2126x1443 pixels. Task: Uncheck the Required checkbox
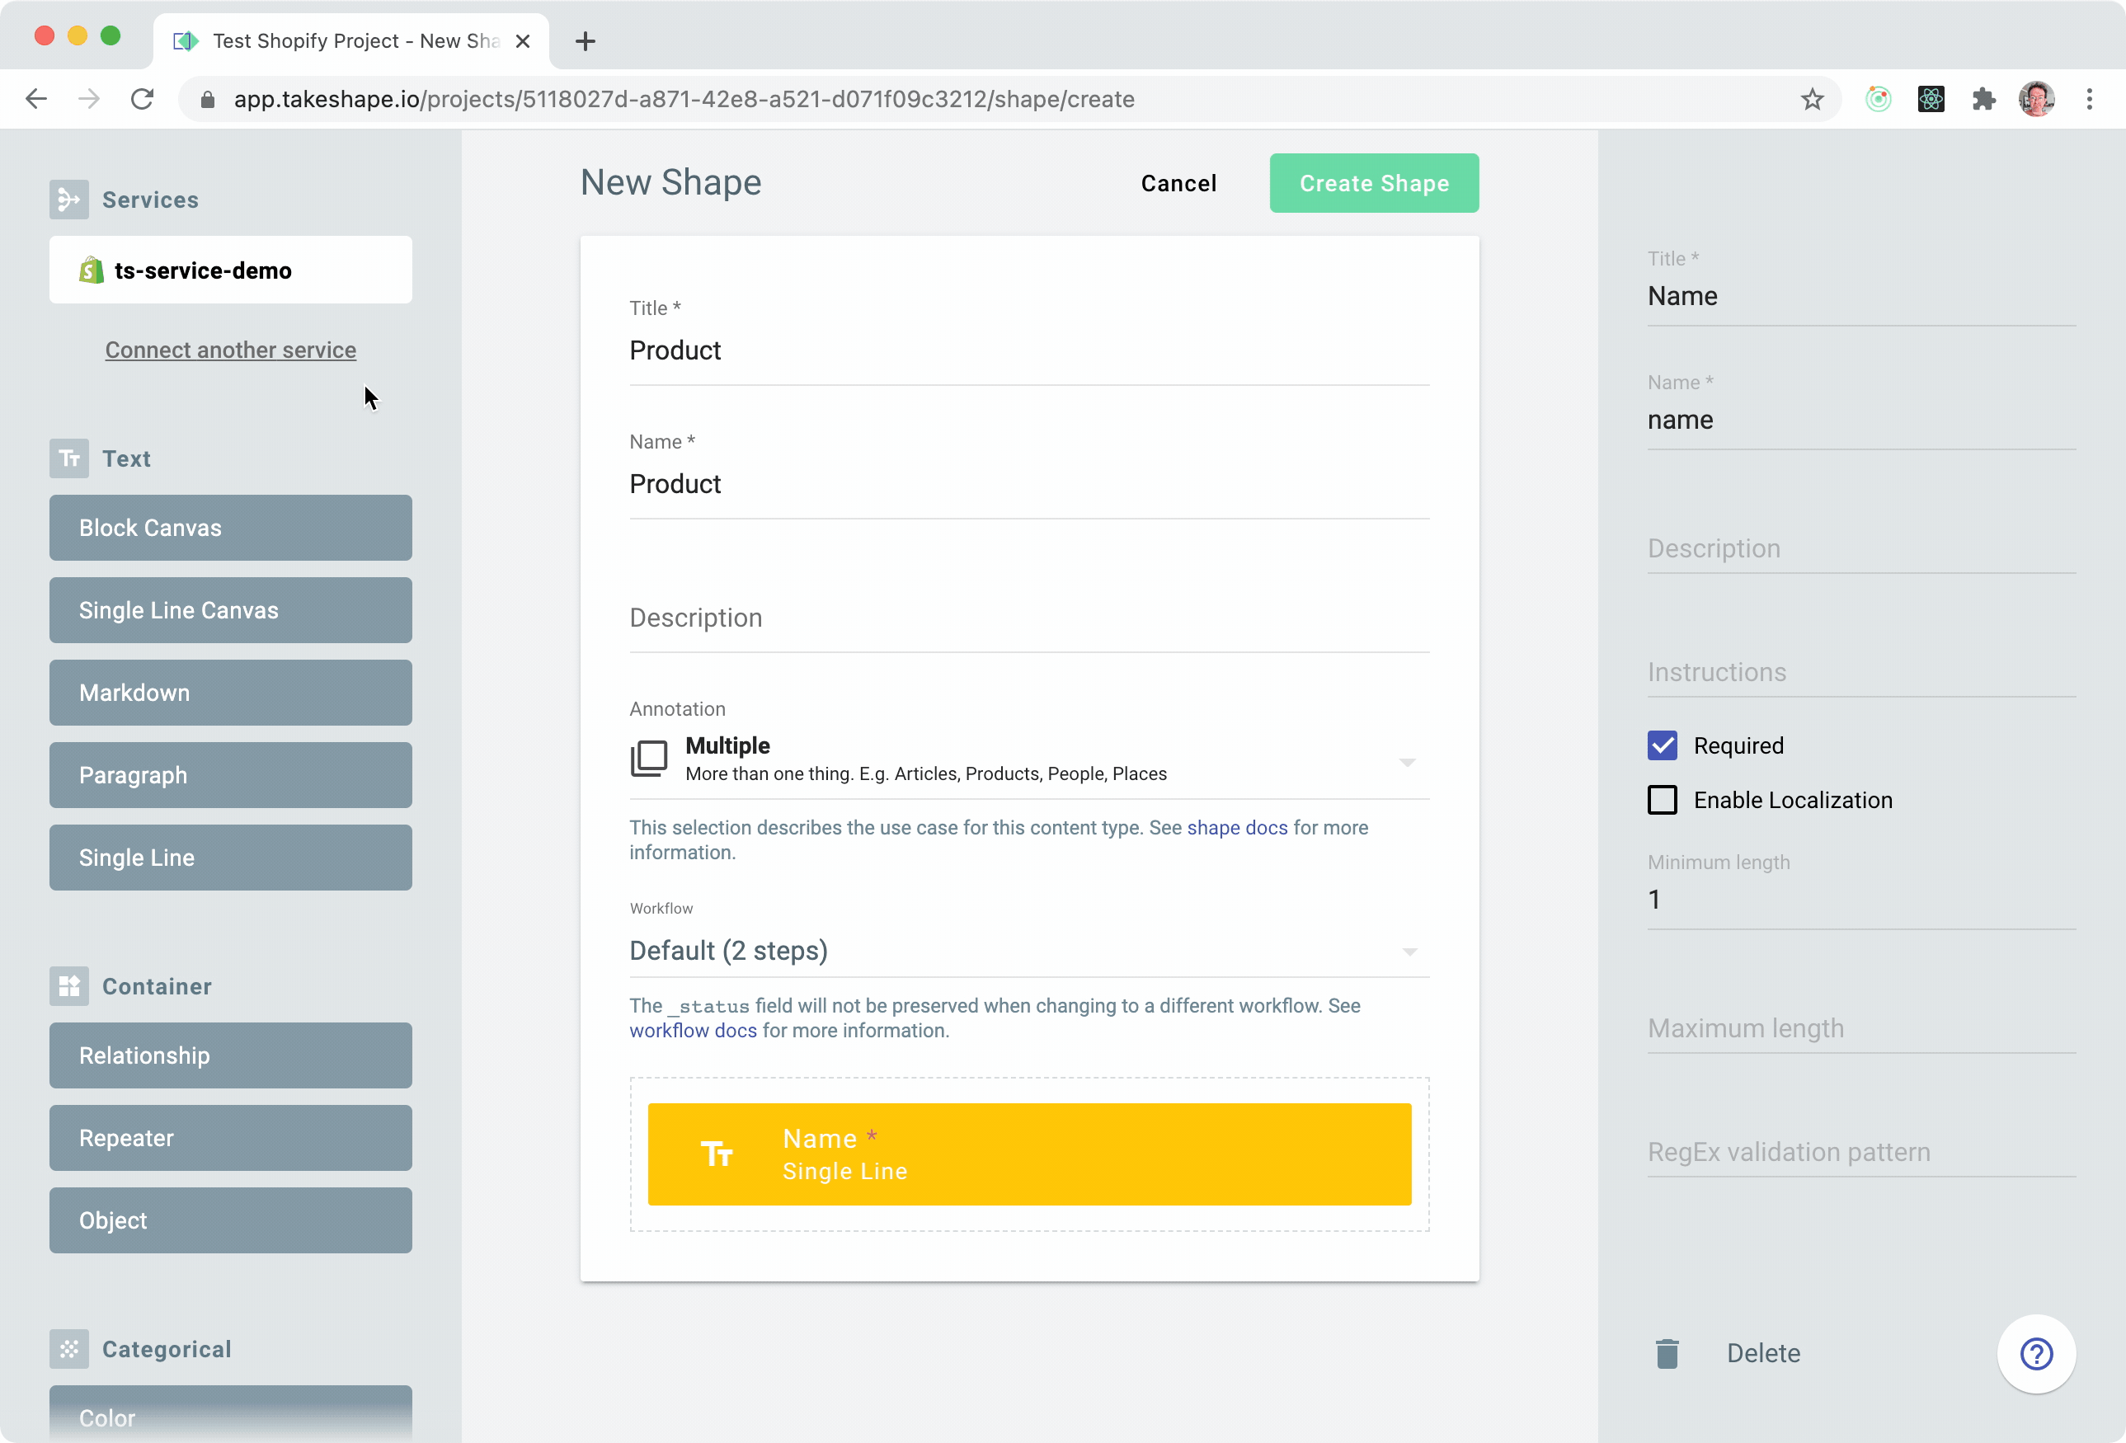coord(1663,745)
